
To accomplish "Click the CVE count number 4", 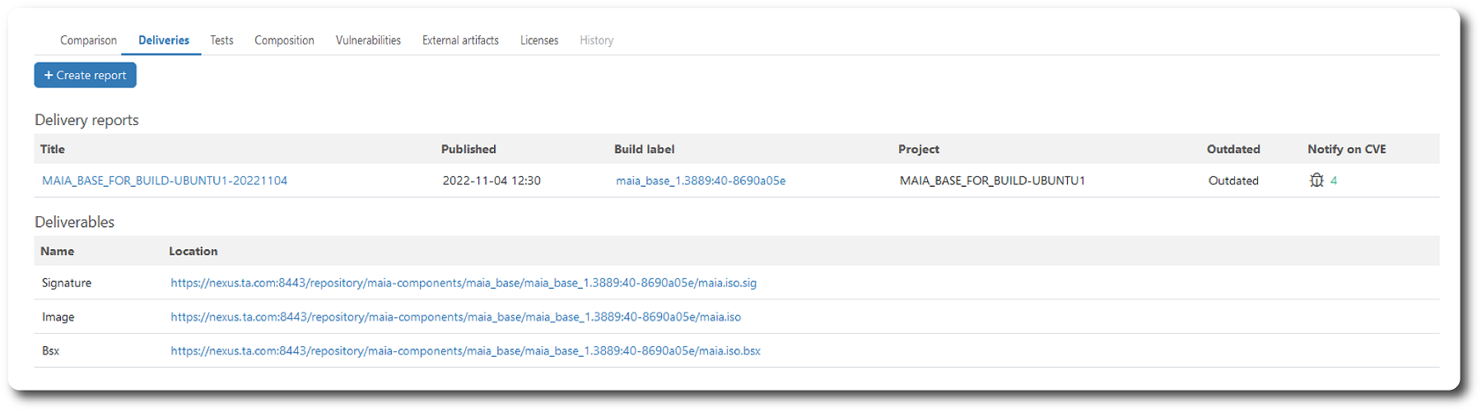I will click(x=1334, y=181).
